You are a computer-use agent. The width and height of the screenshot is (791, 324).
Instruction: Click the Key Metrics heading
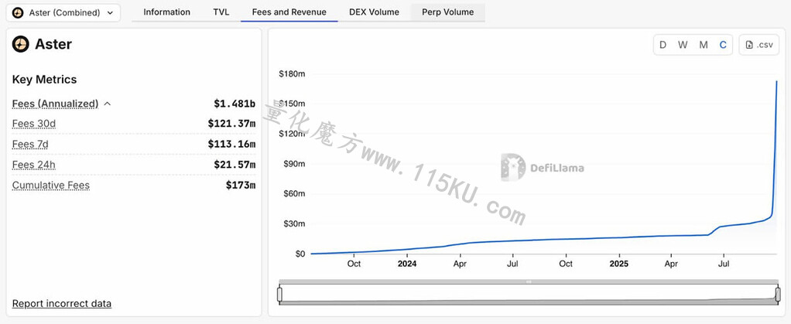[44, 80]
